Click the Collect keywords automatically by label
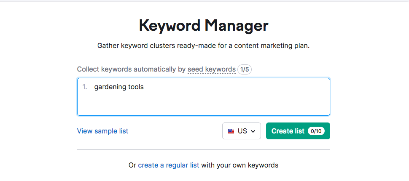Viewport: 409px width, 181px height. click(x=131, y=69)
